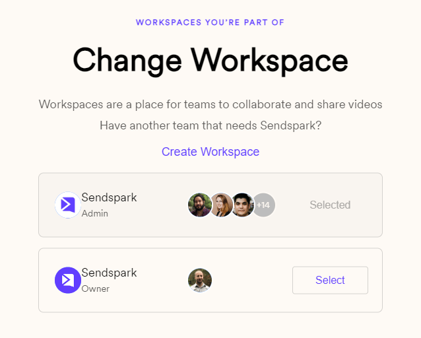The image size is (421, 338).
Task: Select the Owner Sendspark workspace button
Action: tap(330, 280)
